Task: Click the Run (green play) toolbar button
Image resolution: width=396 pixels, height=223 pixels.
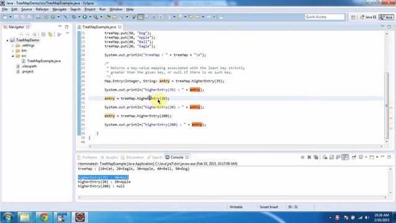Action: pyautogui.click(x=85, y=17)
